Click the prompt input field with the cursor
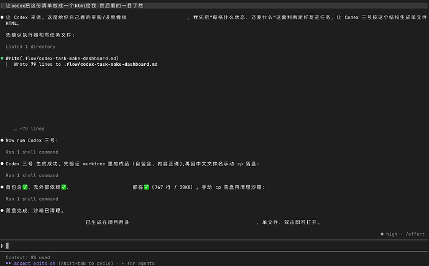The width and height of the screenshot is (429, 266). point(214,245)
